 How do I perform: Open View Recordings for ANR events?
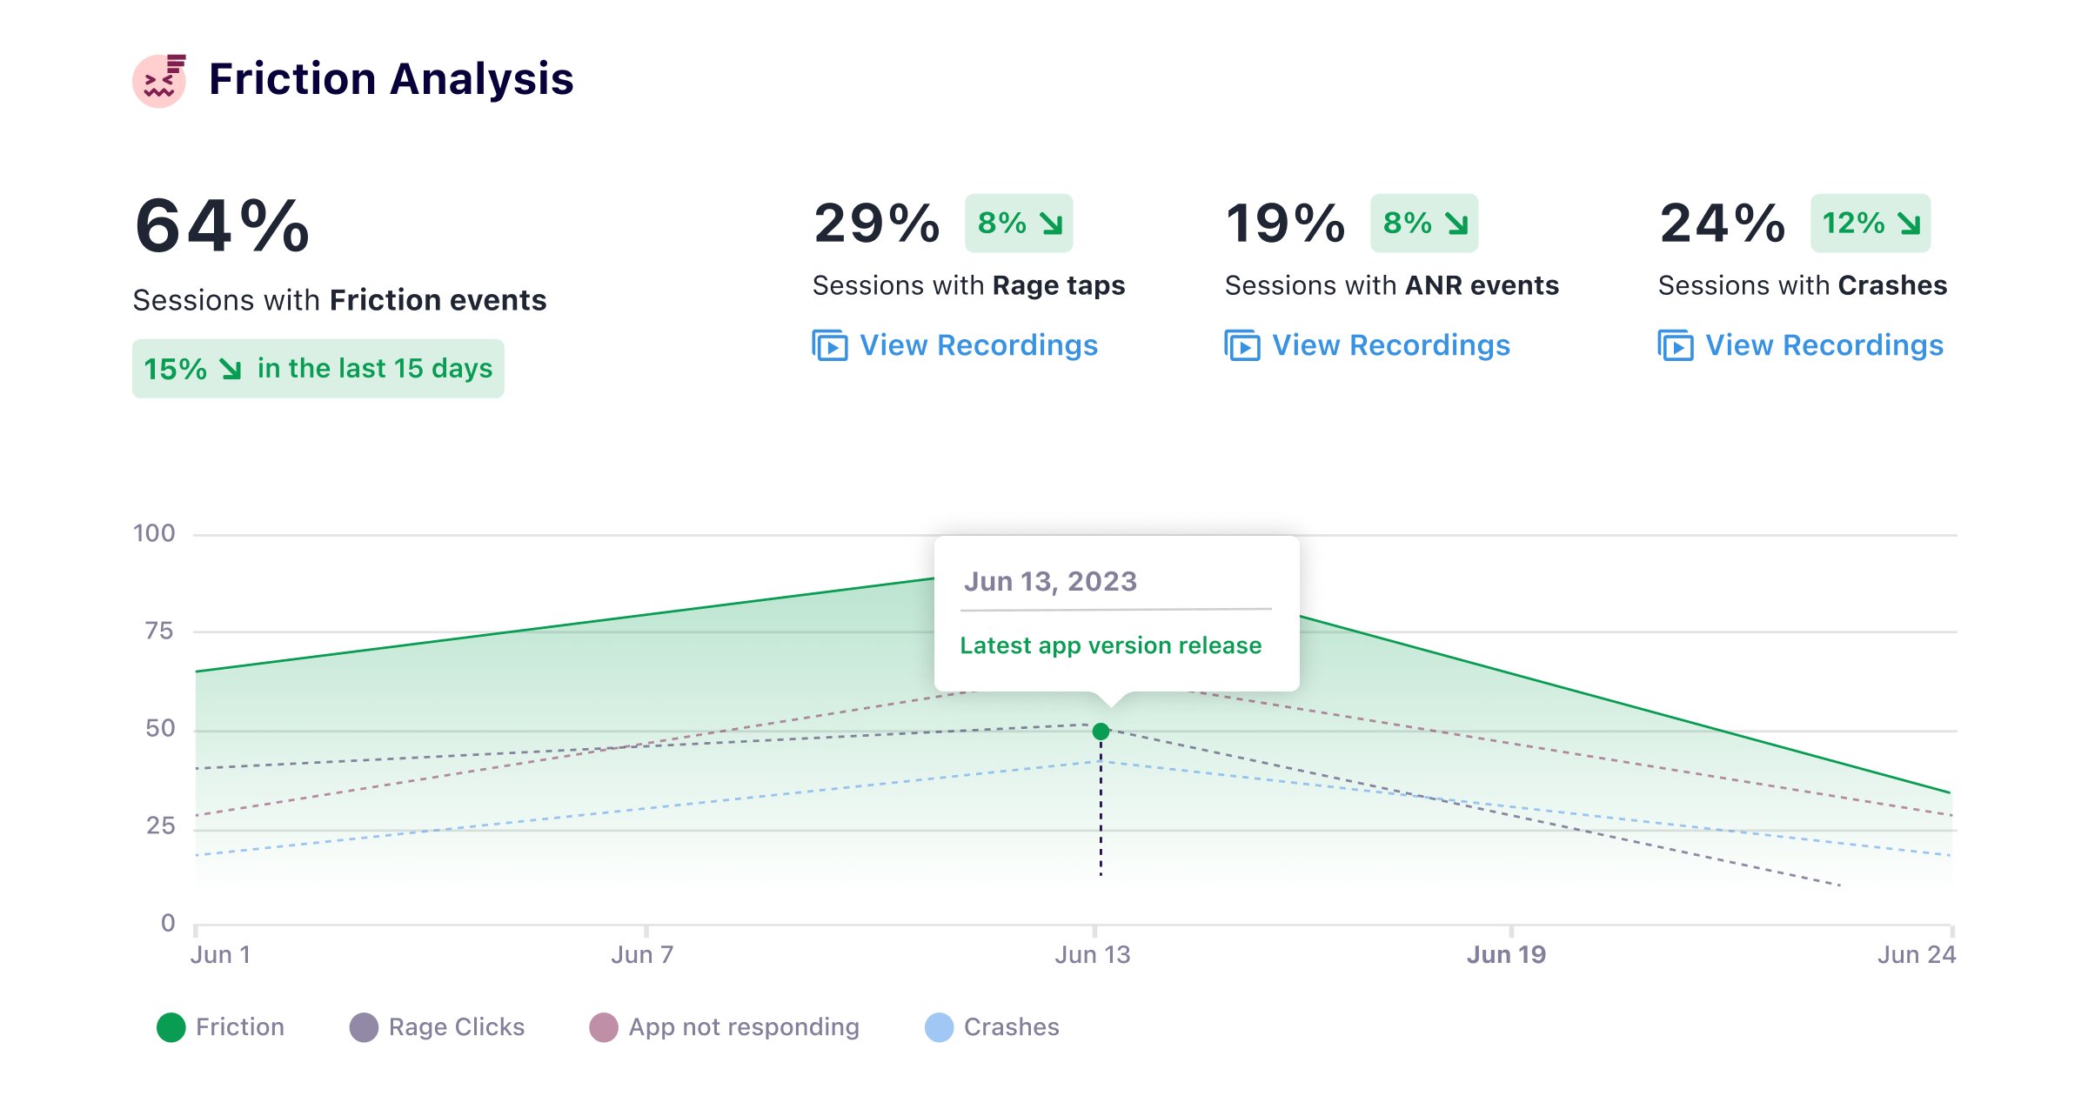click(x=1391, y=345)
